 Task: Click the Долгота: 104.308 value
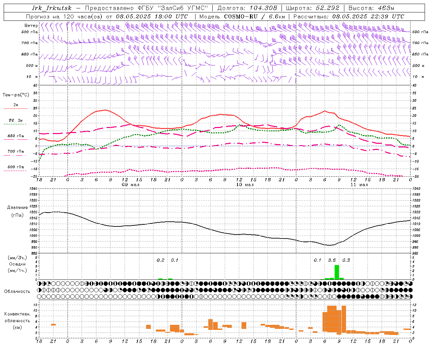click(x=248, y=8)
